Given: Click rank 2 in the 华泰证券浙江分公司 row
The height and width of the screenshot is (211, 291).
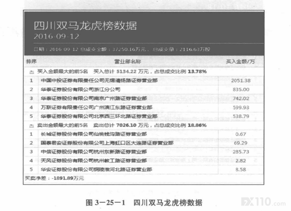Looking at the screenshot, I should click(x=31, y=89).
